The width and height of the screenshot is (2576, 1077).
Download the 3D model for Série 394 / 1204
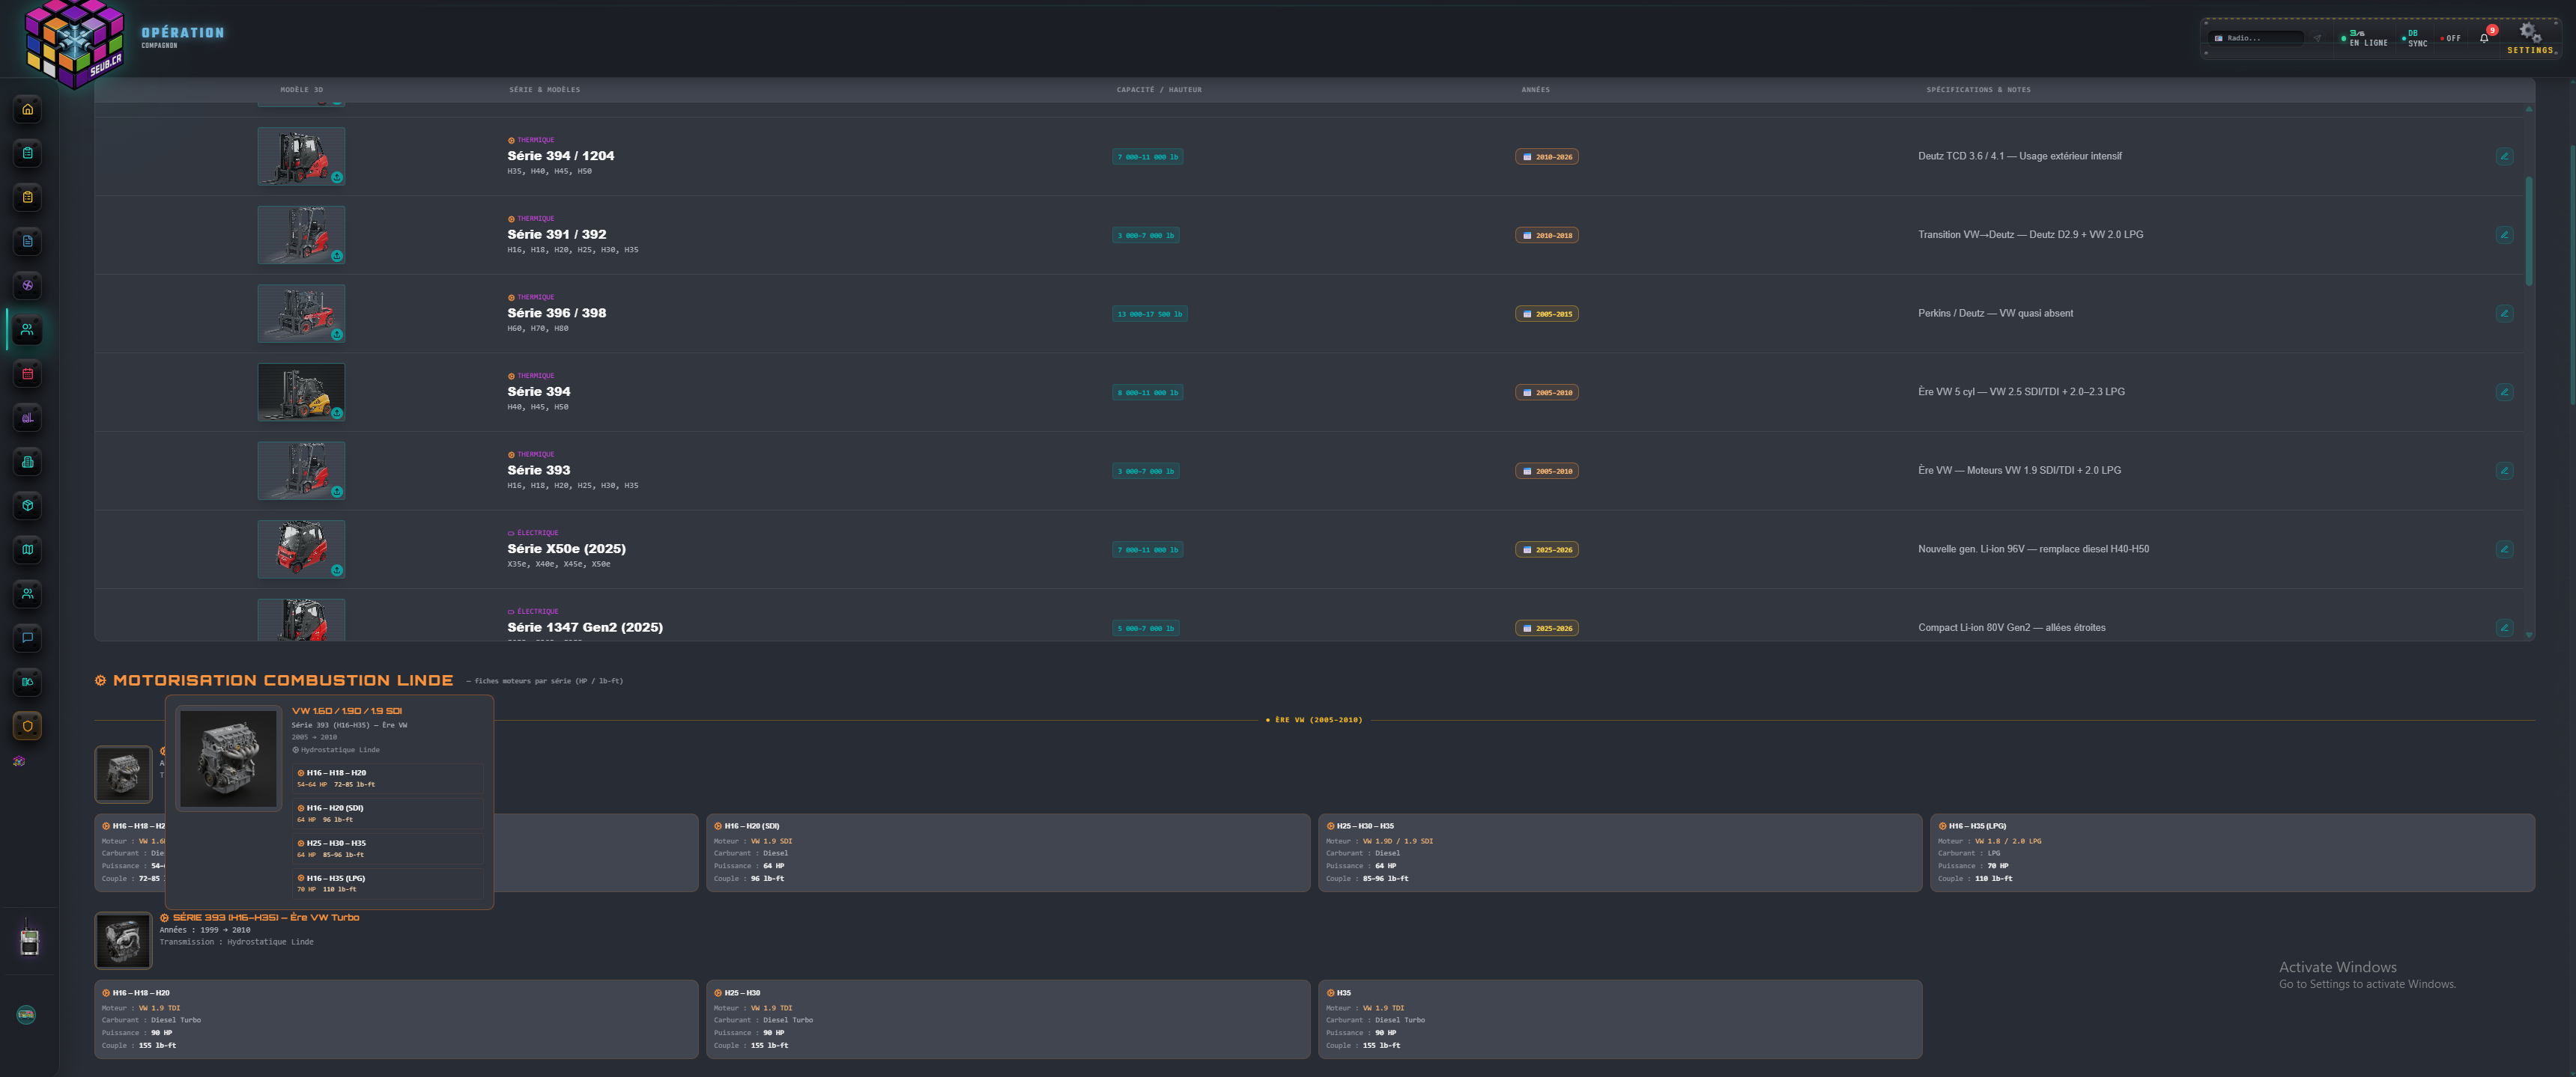337,177
